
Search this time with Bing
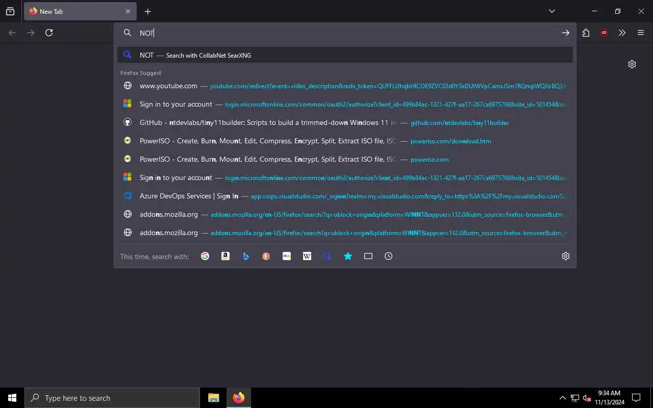[x=246, y=257]
